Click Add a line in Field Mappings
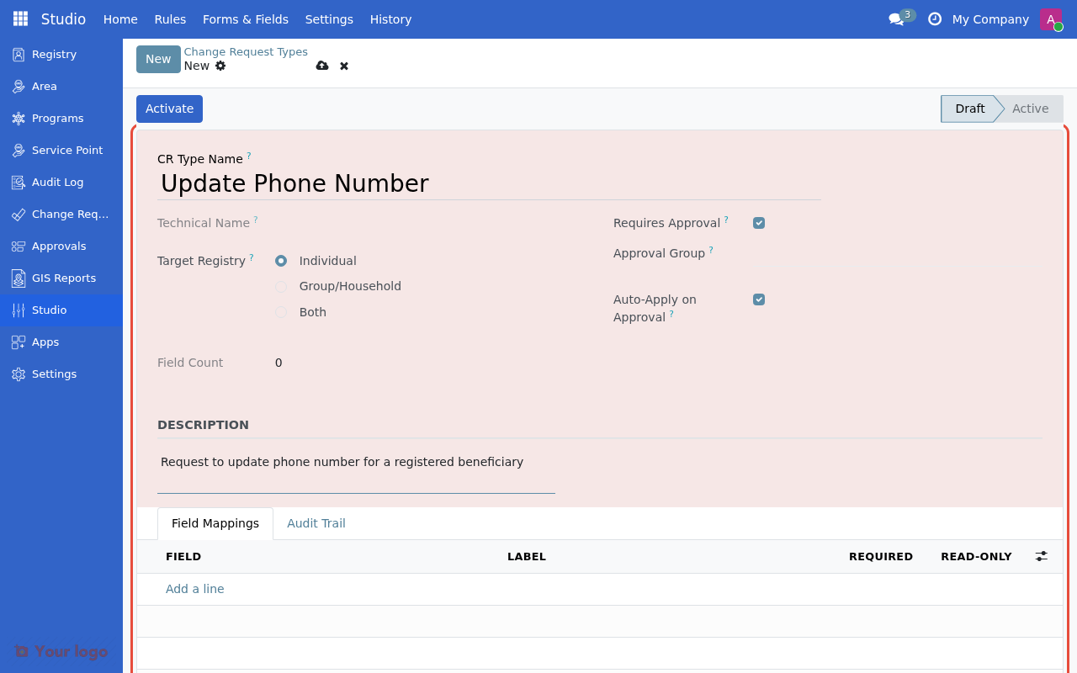Viewport: 1077px width, 673px height. [x=194, y=589]
